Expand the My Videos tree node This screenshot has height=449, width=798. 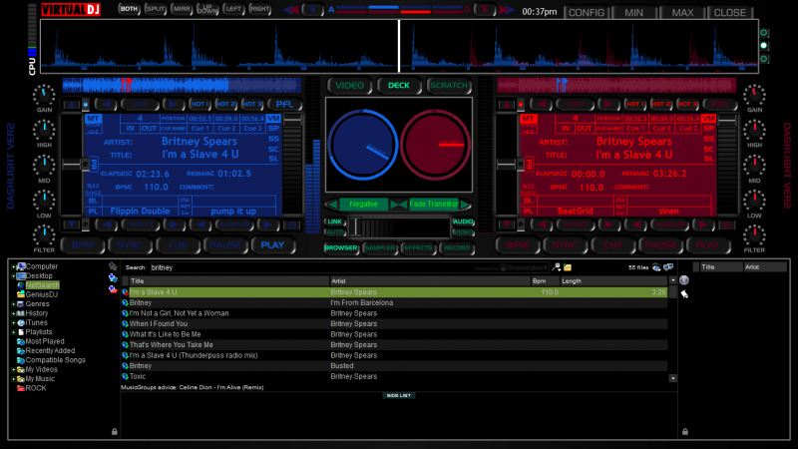click(x=13, y=369)
